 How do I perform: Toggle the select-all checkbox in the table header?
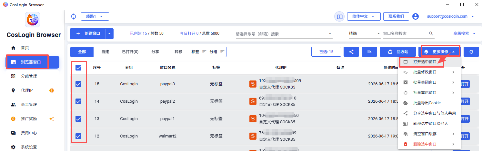pos(78,68)
